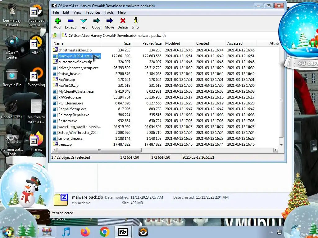Select Restoro.exe file
318x238 pixels.
(68, 121)
